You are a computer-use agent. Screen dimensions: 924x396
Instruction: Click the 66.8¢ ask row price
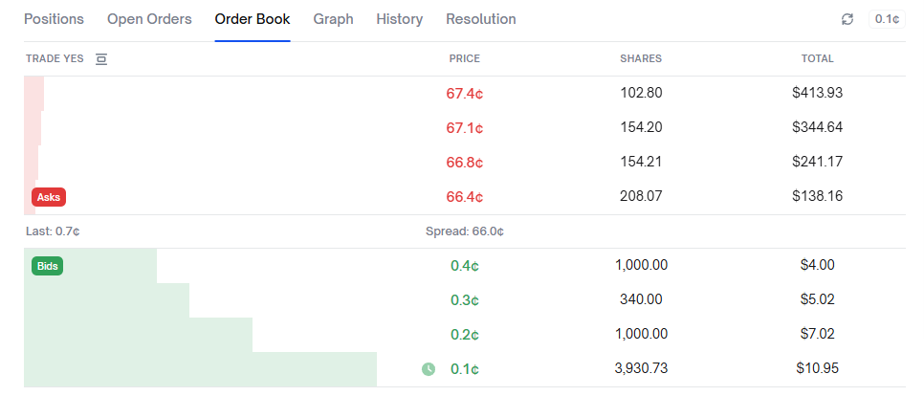click(464, 162)
